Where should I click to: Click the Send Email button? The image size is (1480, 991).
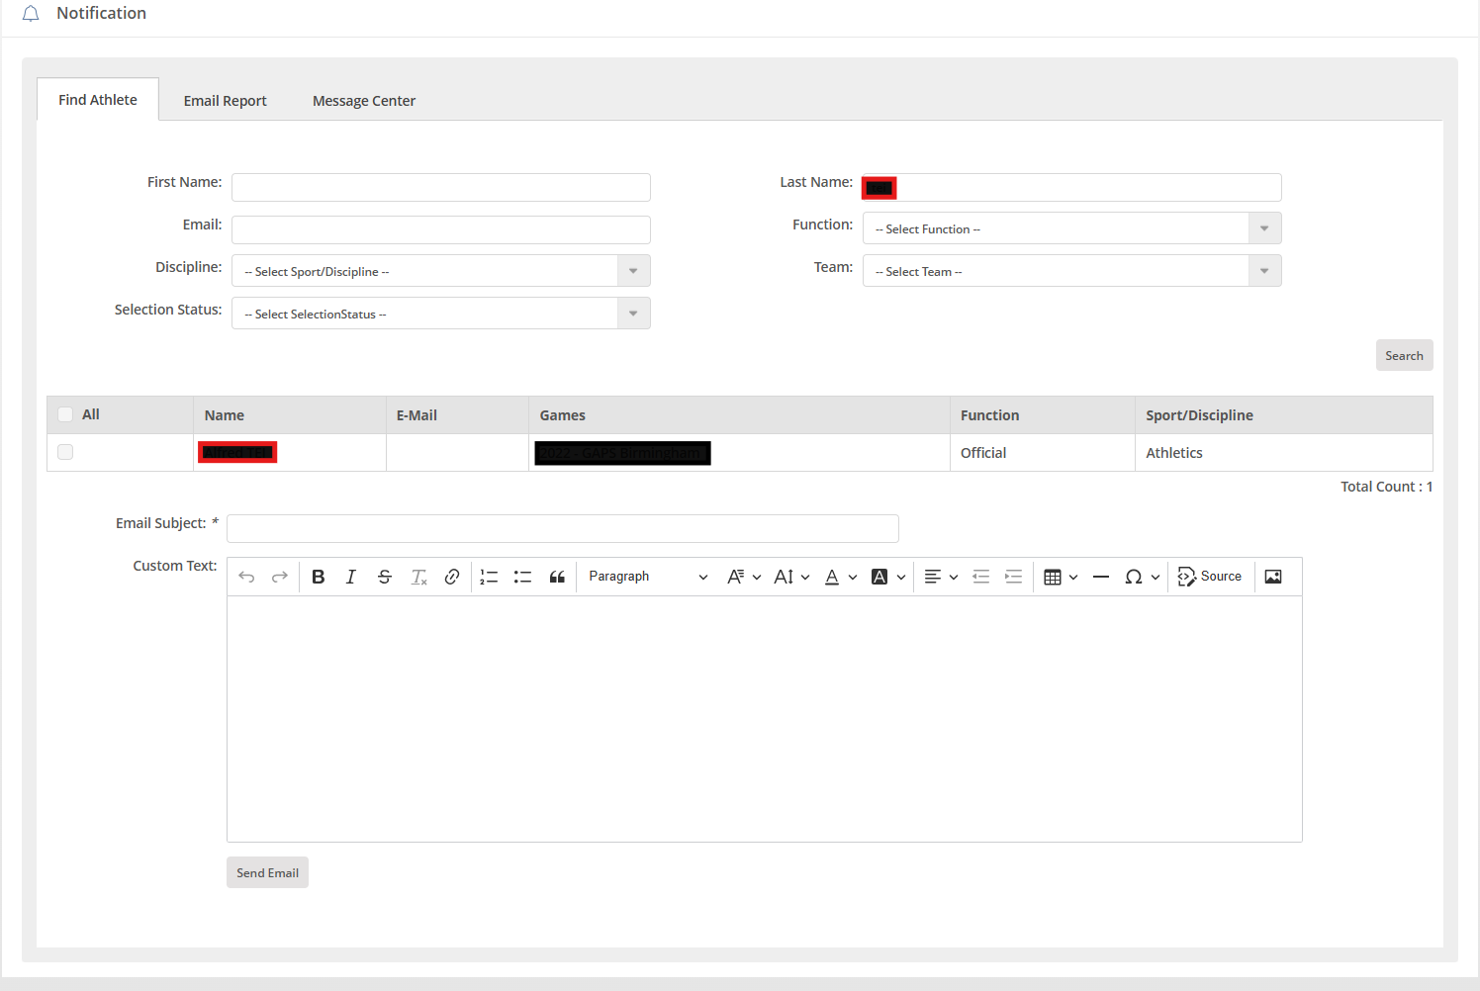267,872
